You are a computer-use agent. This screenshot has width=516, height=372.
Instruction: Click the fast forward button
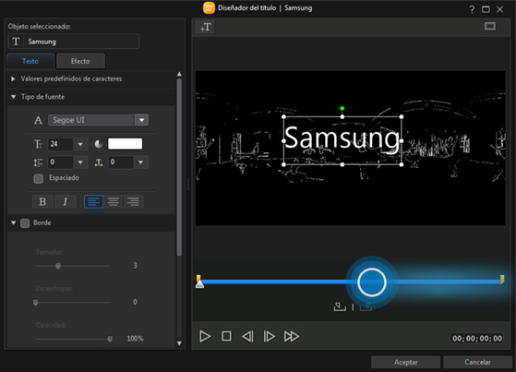(292, 336)
